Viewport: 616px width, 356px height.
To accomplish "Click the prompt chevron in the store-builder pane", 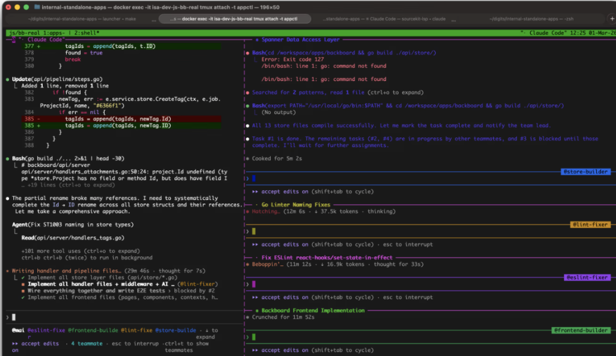I will pos(247,178).
